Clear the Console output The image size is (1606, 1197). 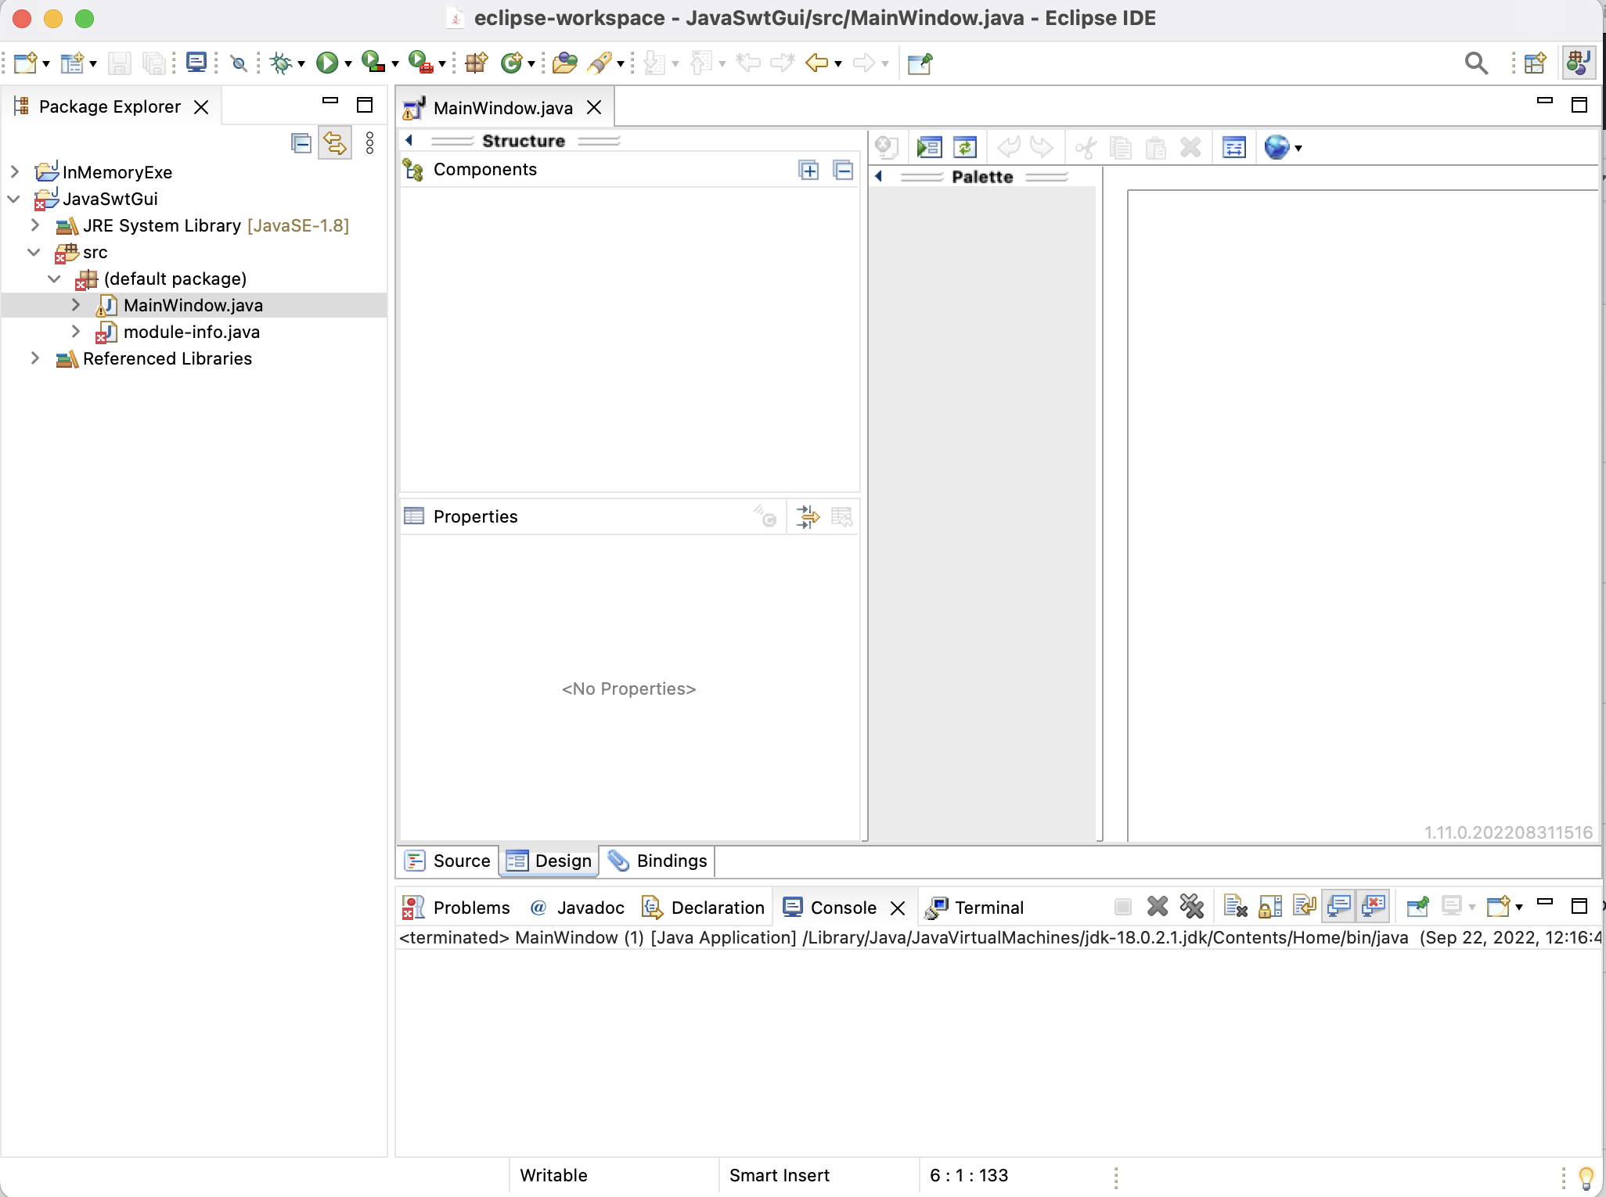pos(1233,907)
